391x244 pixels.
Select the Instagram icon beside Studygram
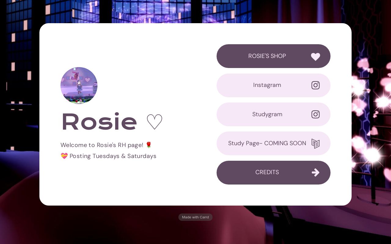[x=316, y=114]
